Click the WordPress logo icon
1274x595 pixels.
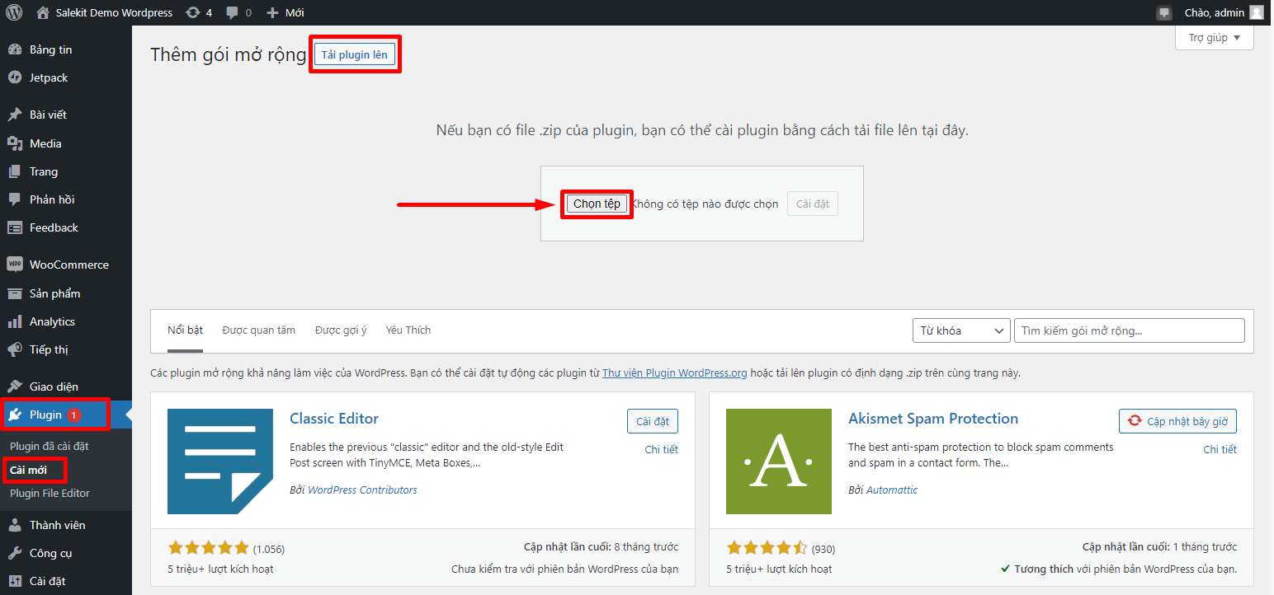14,12
